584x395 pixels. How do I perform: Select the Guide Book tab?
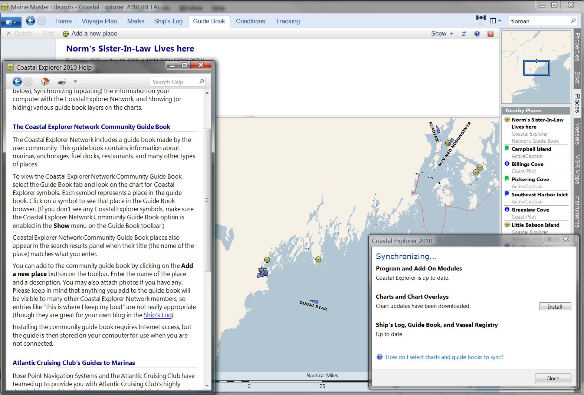pyautogui.click(x=209, y=21)
